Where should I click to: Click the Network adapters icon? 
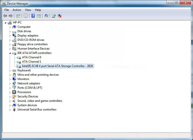pyautogui.click(x=14, y=83)
